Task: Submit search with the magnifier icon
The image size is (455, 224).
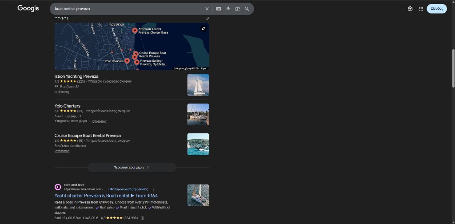Action: coord(247,9)
